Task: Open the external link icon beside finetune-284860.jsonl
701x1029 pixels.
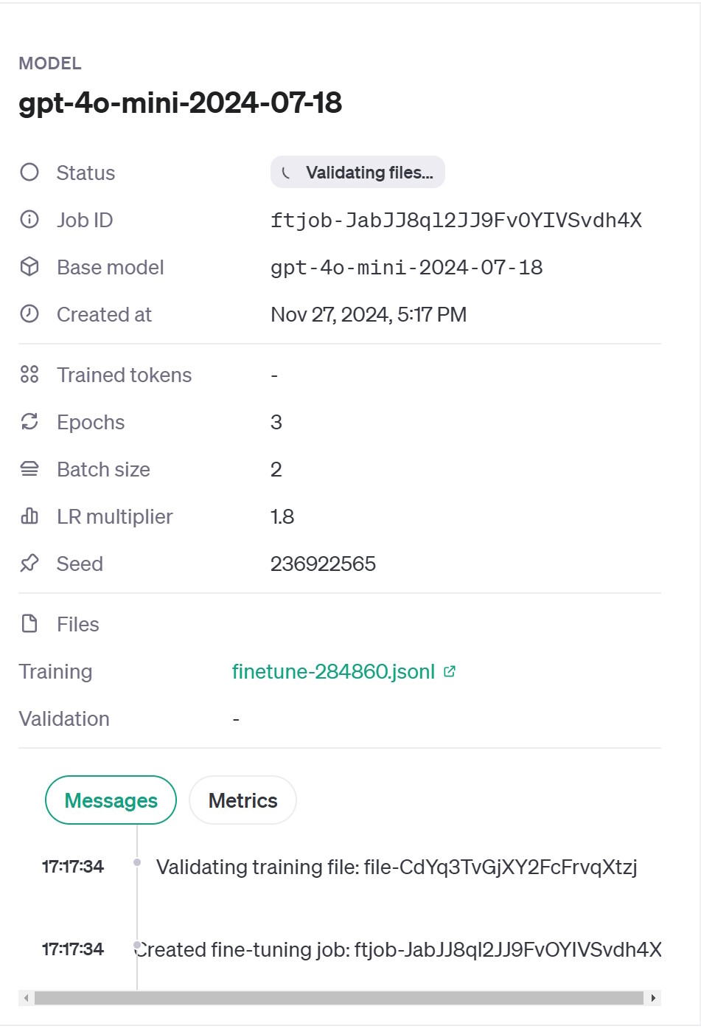Action: pyautogui.click(x=450, y=671)
